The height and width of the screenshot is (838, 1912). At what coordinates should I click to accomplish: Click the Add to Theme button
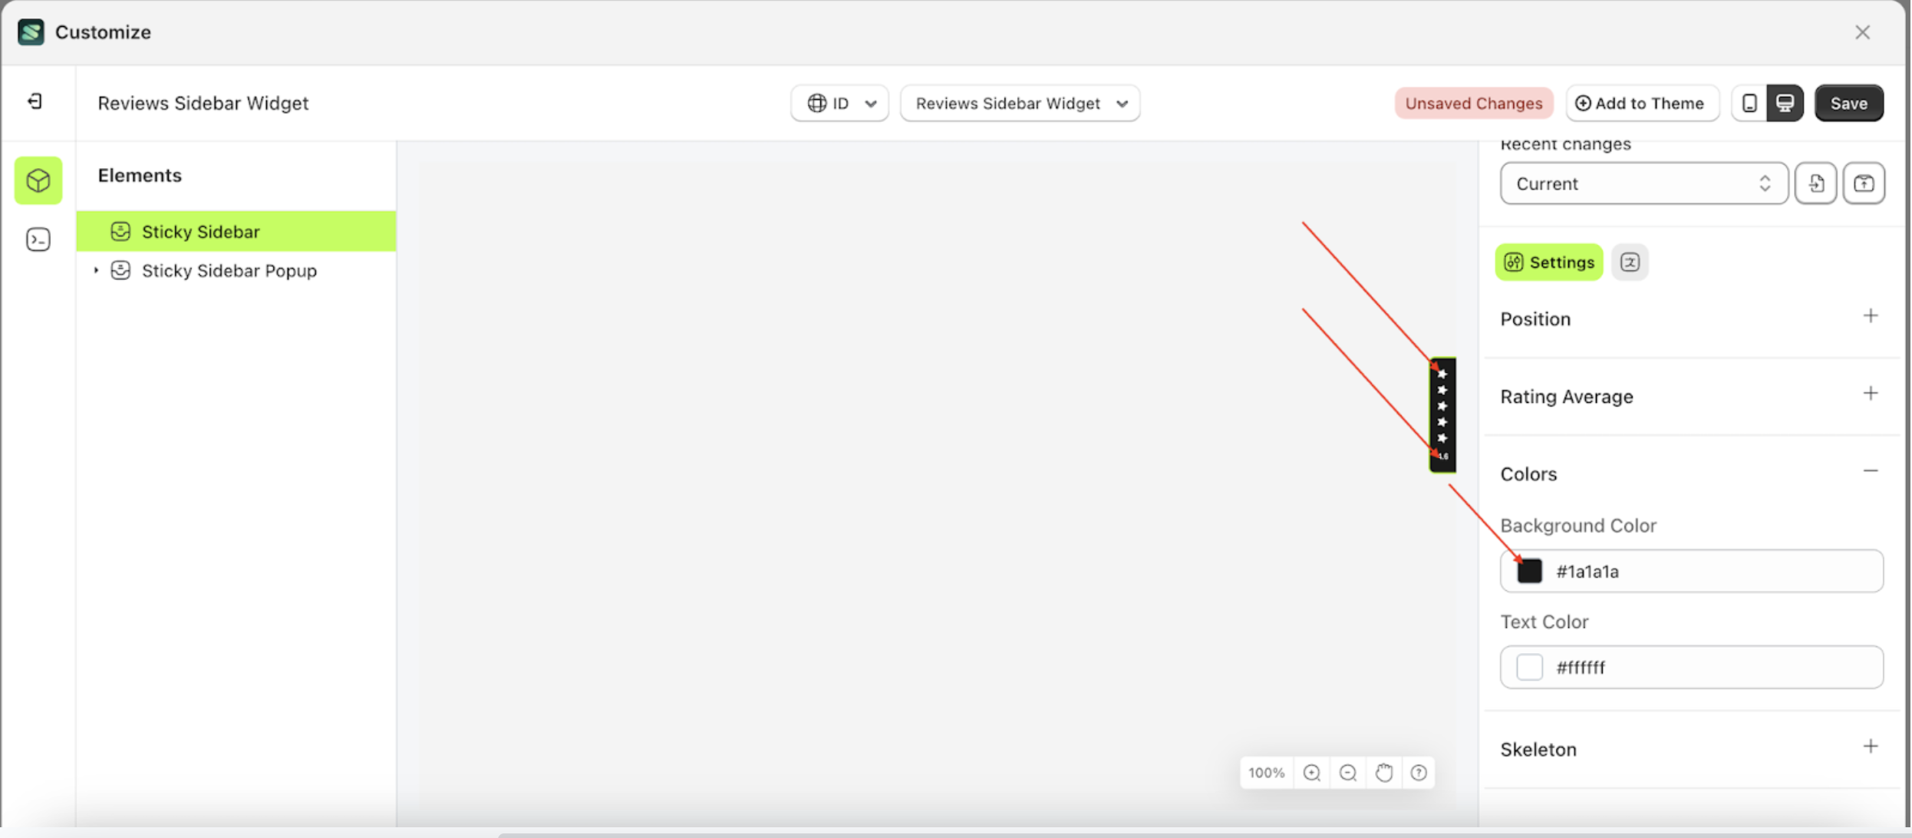point(1642,103)
